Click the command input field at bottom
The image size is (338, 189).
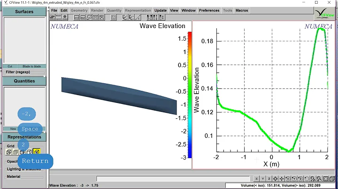(173, 179)
